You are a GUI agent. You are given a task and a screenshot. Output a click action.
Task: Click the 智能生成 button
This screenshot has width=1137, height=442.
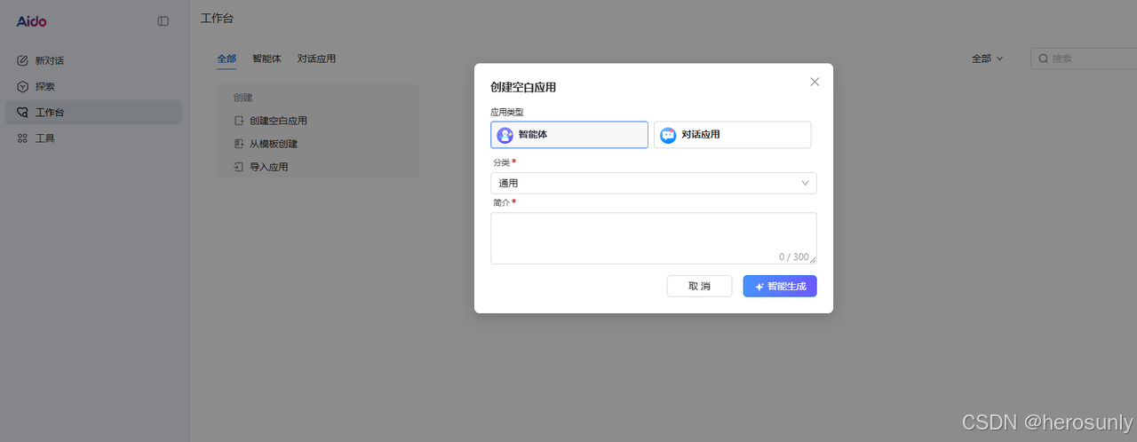point(779,286)
